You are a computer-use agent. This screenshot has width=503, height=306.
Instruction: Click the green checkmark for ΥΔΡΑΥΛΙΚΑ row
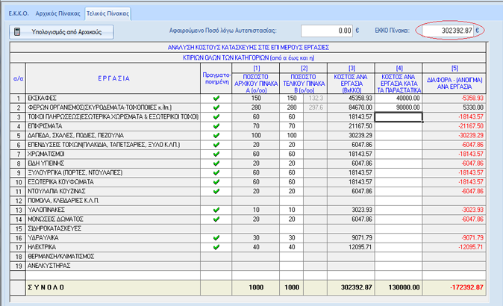coord(216,238)
